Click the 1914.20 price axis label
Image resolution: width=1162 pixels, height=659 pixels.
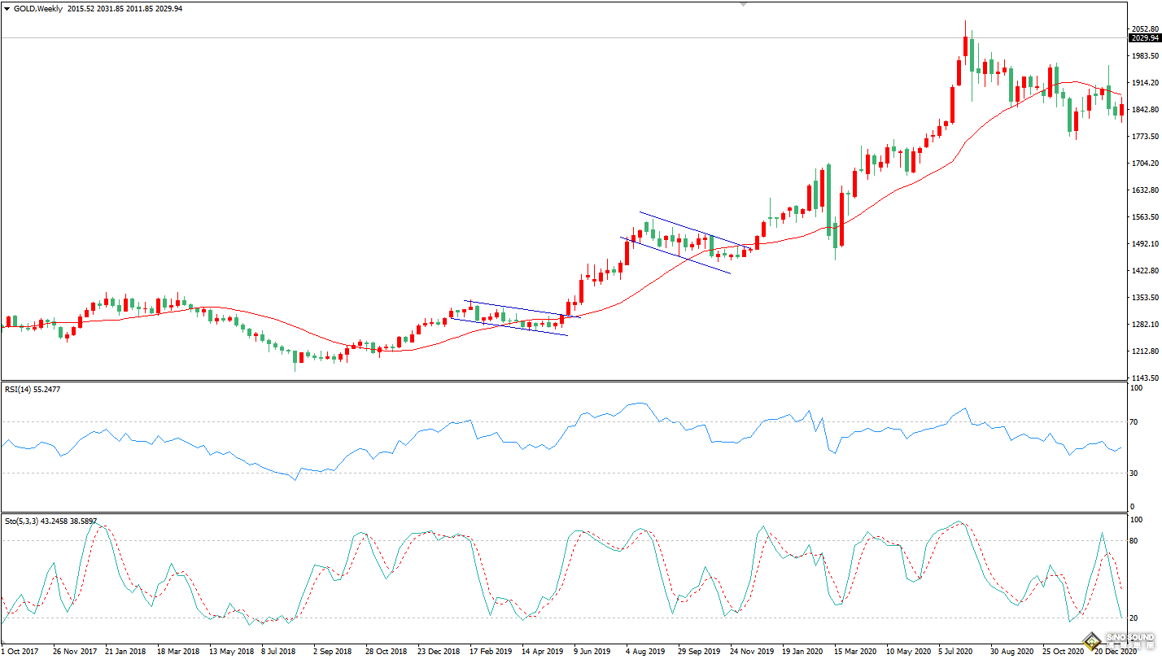pyautogui.click(x=1144, y=83)
